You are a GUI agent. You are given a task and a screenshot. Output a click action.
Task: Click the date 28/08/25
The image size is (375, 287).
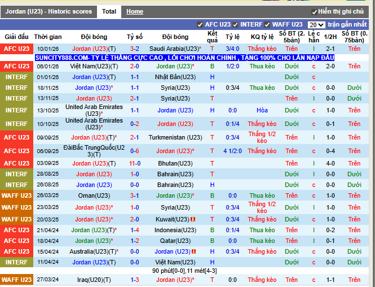[48, 174]
